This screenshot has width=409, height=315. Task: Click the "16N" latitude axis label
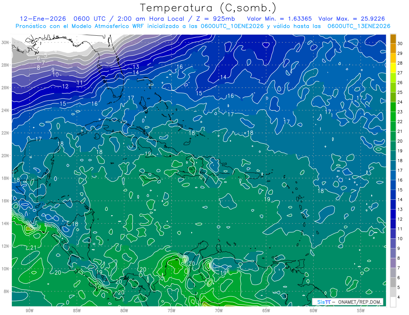pos(5,201)
